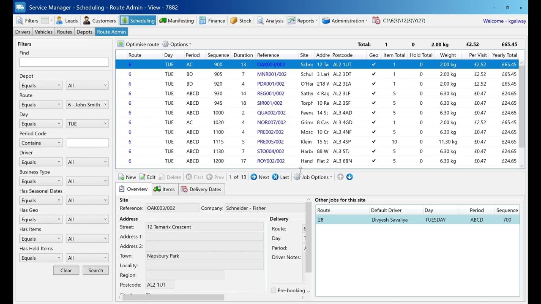Screen dimensions: 541x304
Task: Sort by the Postcode column header
Action: [x=348, y=55]
